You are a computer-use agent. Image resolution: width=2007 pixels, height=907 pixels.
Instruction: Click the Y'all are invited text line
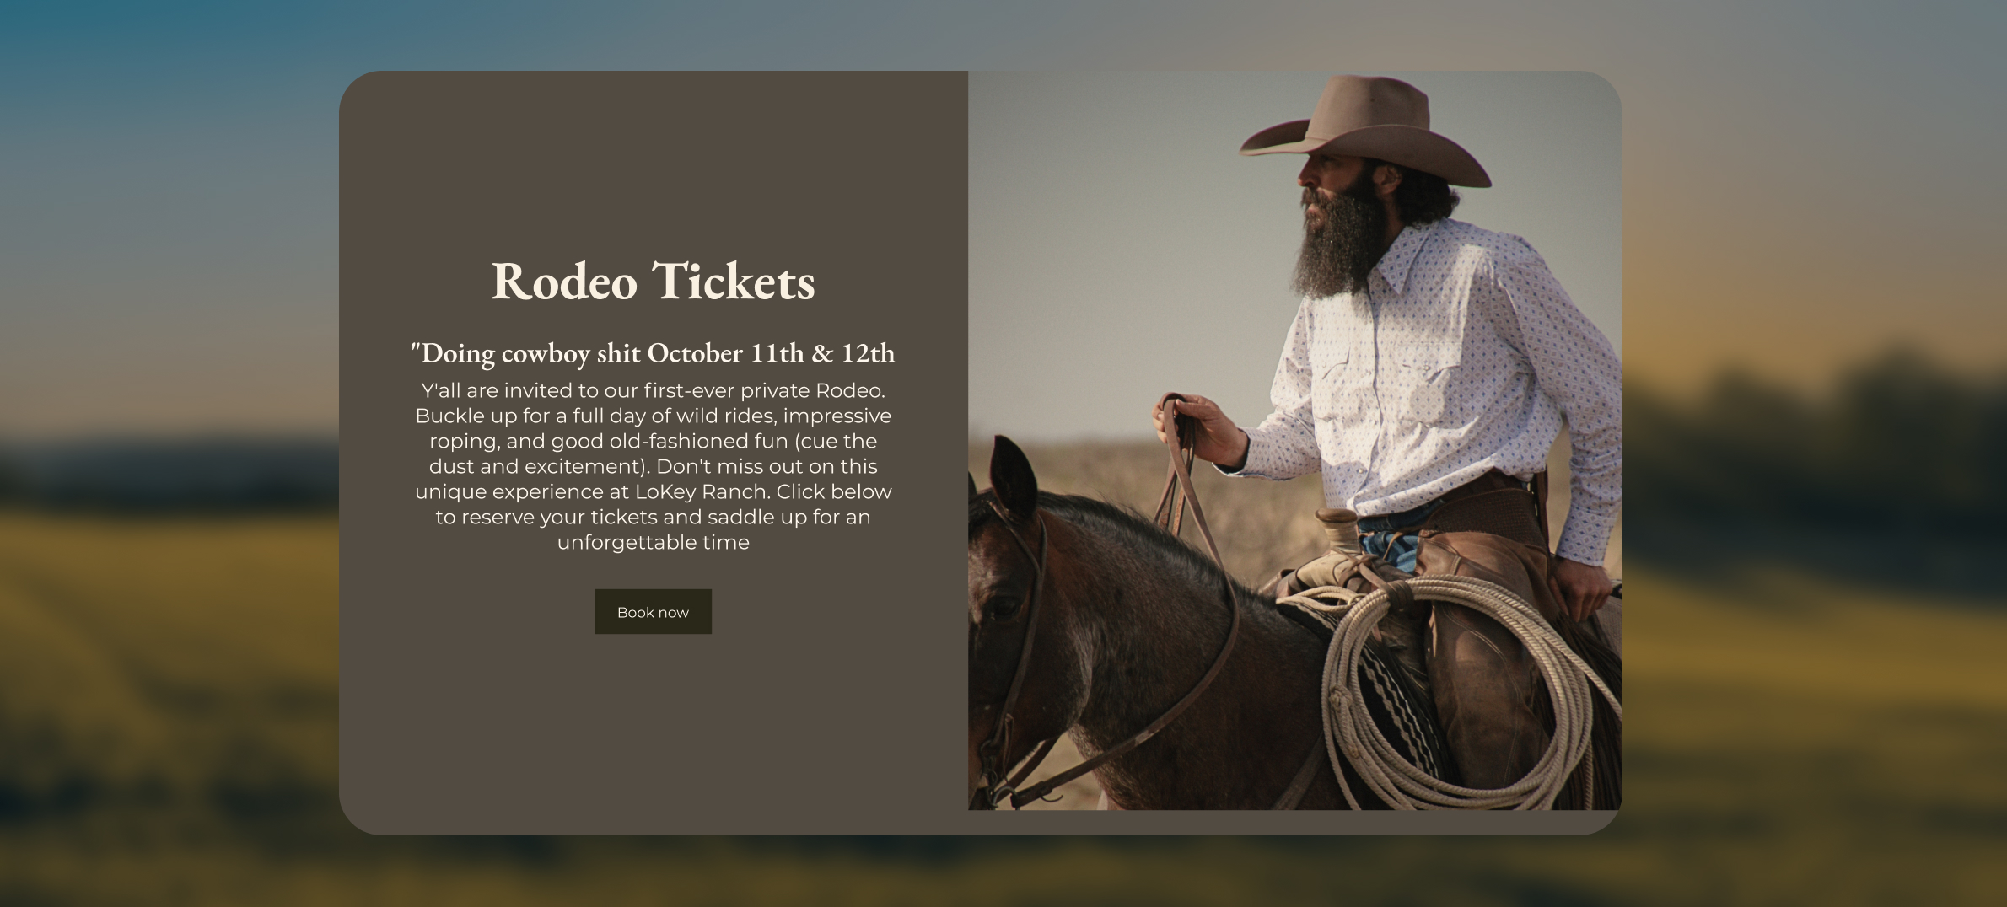click(653, 390)
